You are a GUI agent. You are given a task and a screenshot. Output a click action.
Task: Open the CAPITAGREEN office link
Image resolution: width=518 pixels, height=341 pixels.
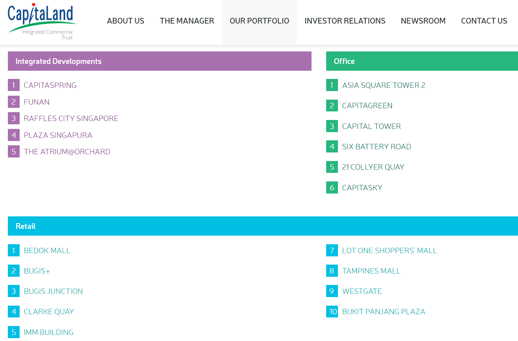367,106
